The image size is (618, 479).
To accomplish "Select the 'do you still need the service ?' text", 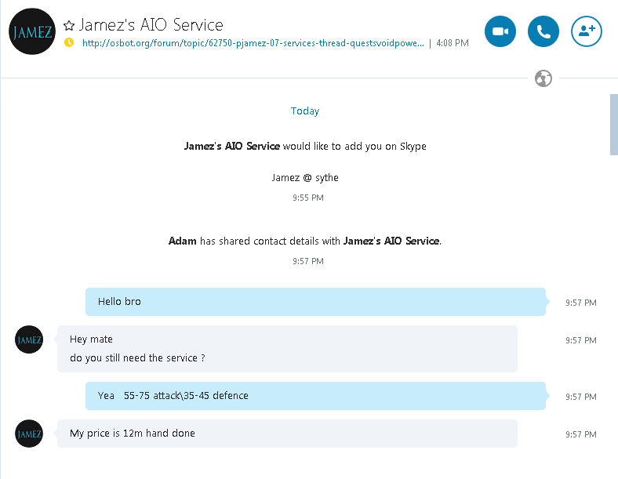I will click(x=137, y=358).
